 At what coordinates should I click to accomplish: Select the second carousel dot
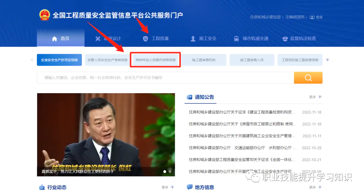click(170, 171)
